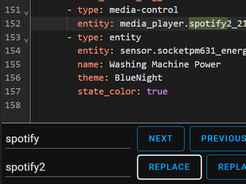This screenshot has height=184, width=246.
Task: Click the highlighted "spotify" match on line 152
Action: point(208,23)
